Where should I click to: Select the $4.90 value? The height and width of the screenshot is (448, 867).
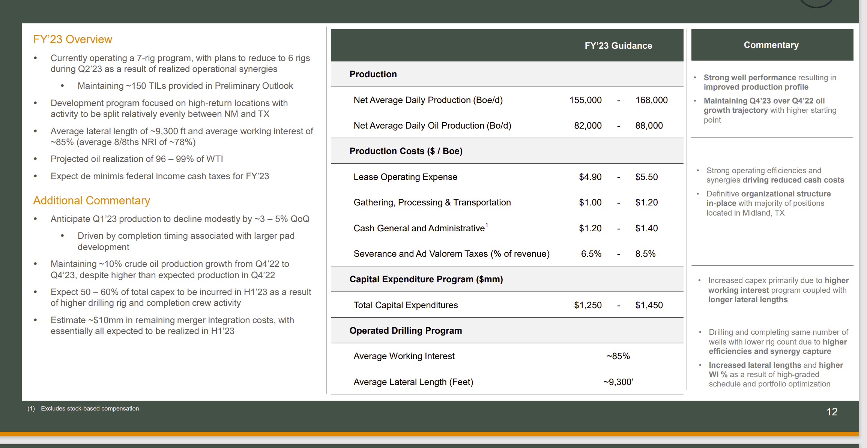click(x=590, y=177)
